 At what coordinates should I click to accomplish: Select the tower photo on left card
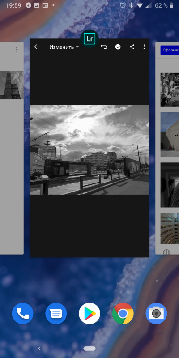[12, 85]
